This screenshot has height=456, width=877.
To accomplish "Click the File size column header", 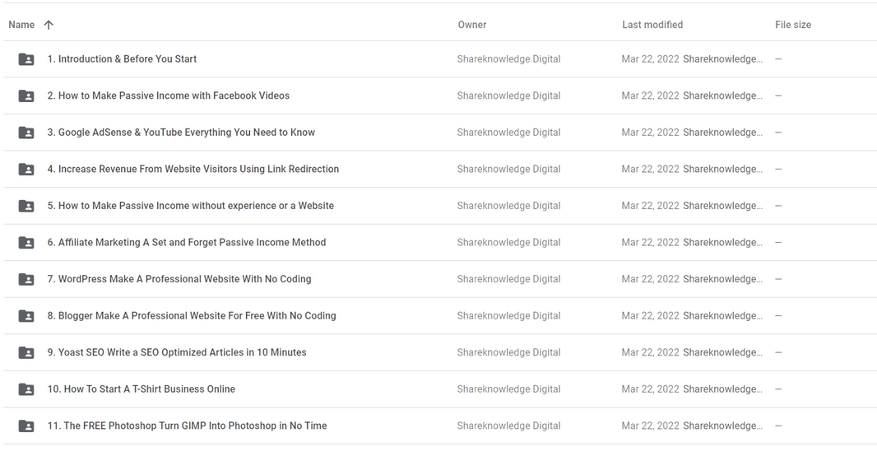I will pos(792,25).
